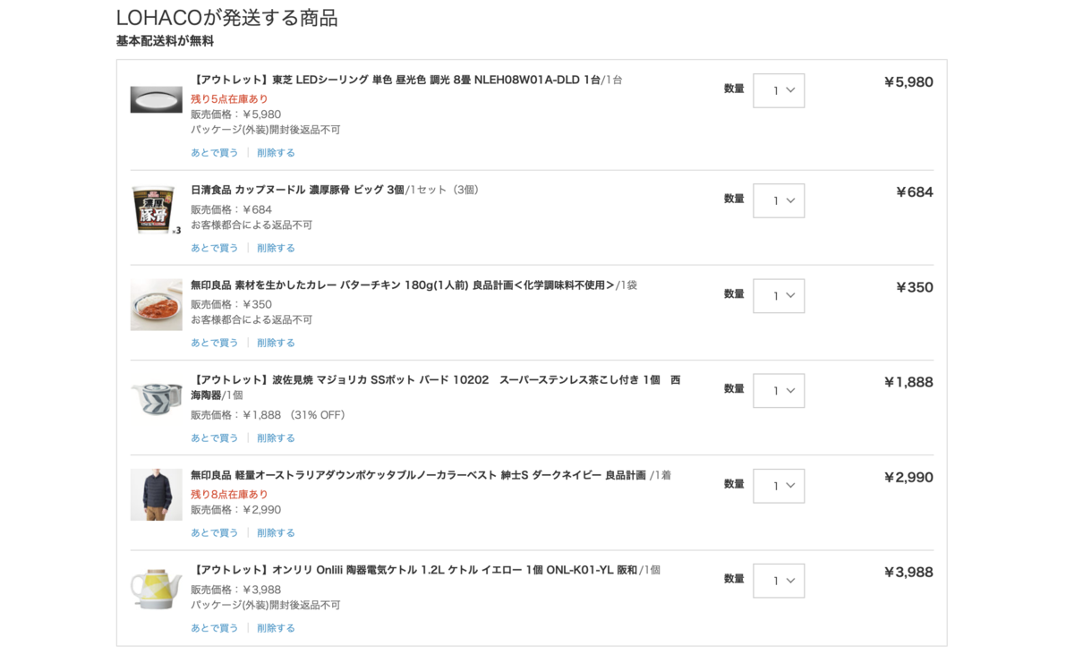Click あとで買う for Toshiba LED ceiling light
Screen dimensions: 1074x671
(x=215, y=153)
